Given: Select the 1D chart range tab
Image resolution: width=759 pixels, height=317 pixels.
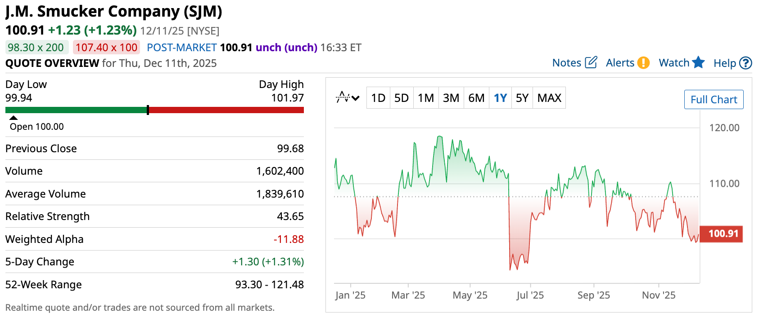Looking at the screenshot, I should tap(378, 98).
